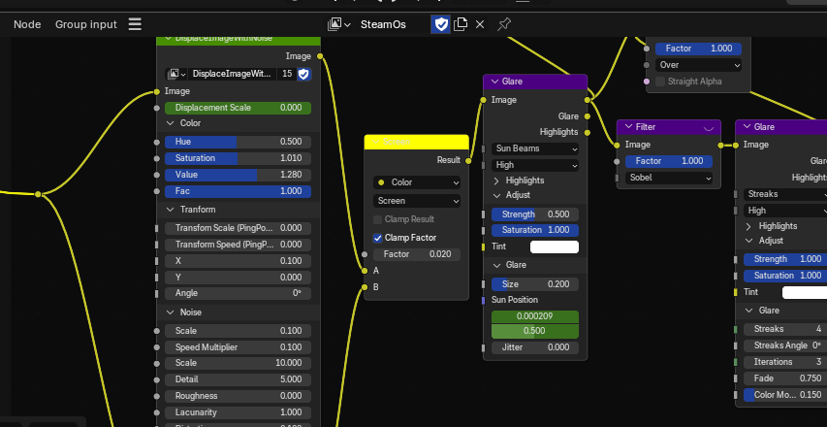Click the Detail 5.000 field
The image size is (827, 427).
pyautogui.click(x=238, y=379)
